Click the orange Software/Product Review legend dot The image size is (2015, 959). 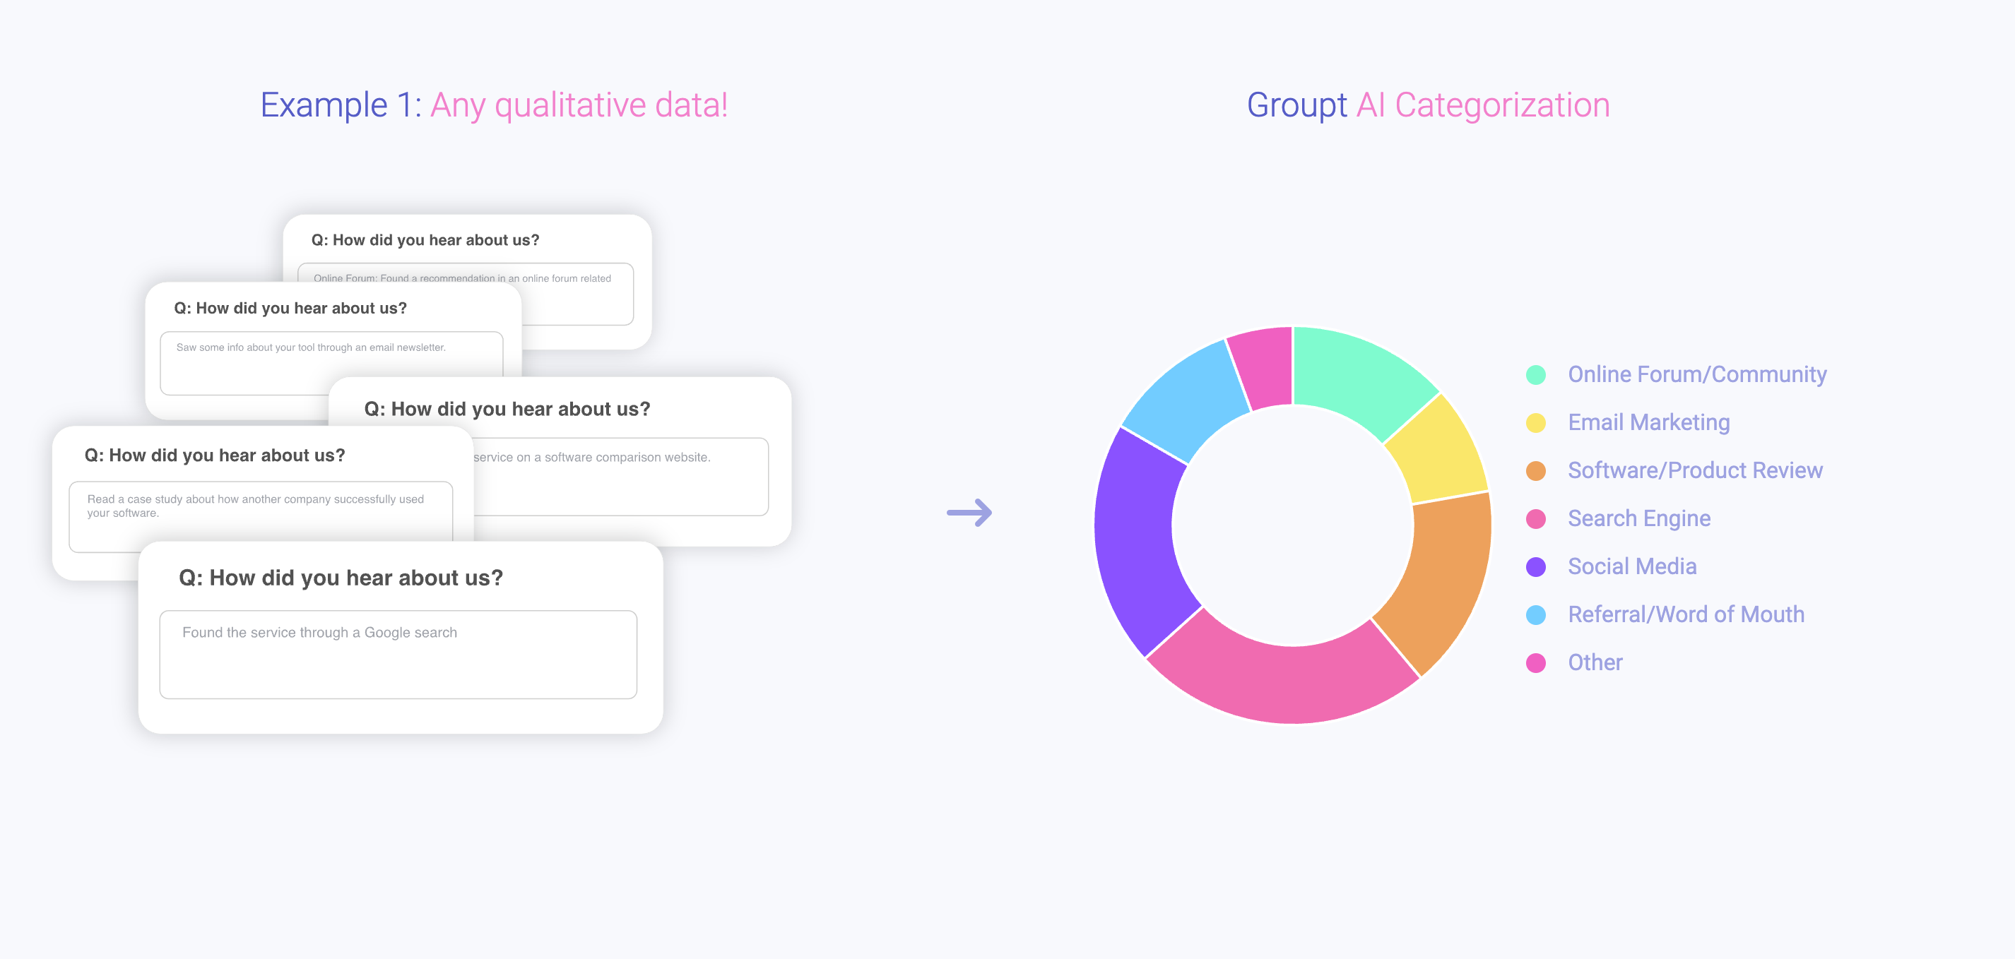coord(1535,471)
